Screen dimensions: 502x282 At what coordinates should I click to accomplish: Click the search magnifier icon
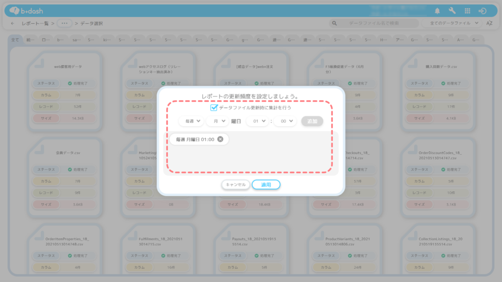334,23
